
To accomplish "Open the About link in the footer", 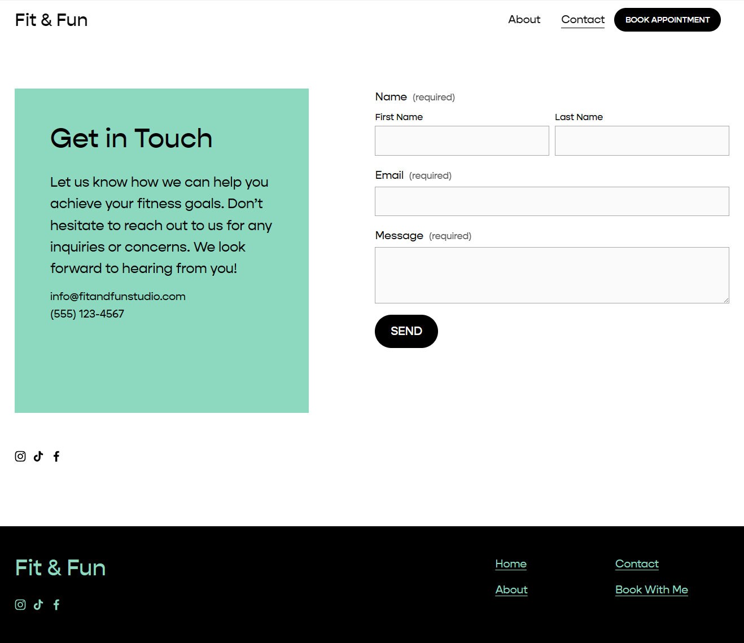I will [x=511, y=590].
